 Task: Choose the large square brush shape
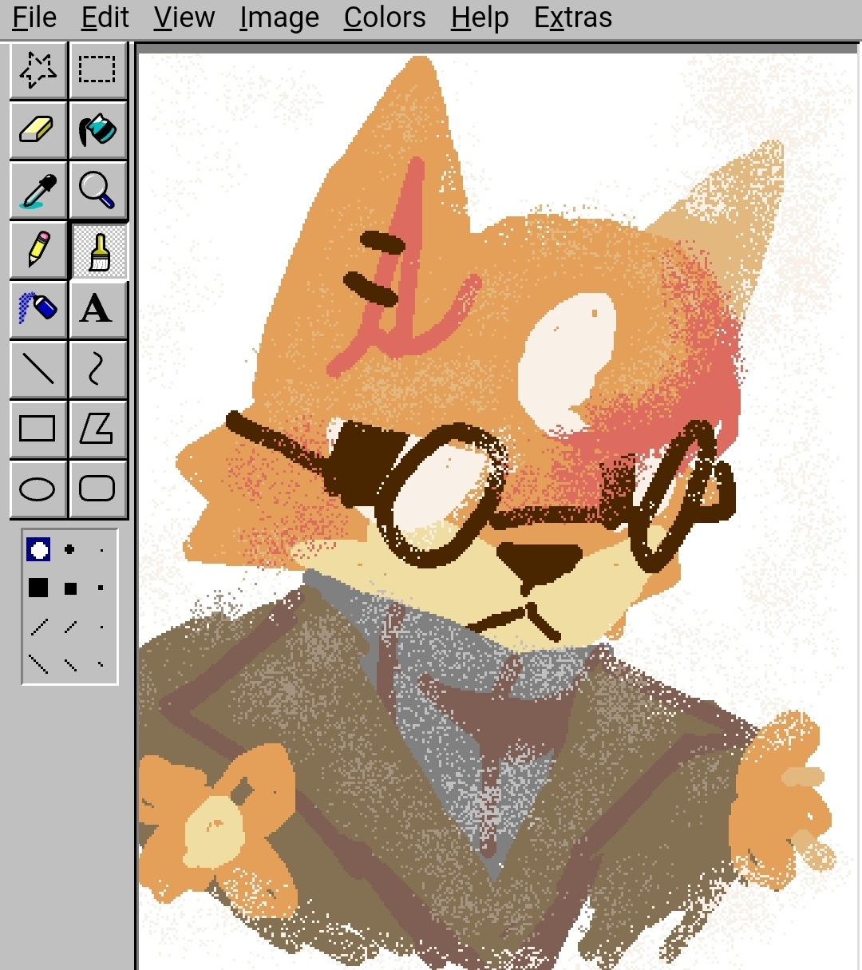click(x=38, y=588)
